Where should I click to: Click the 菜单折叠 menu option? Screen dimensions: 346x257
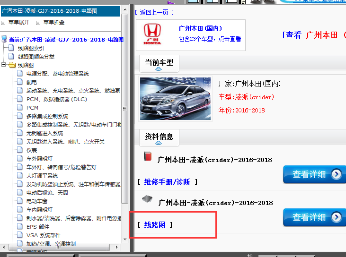(x=54, y=23)
